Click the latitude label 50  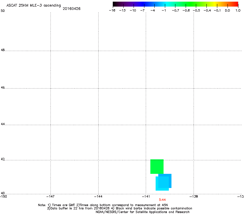point(3,11)
